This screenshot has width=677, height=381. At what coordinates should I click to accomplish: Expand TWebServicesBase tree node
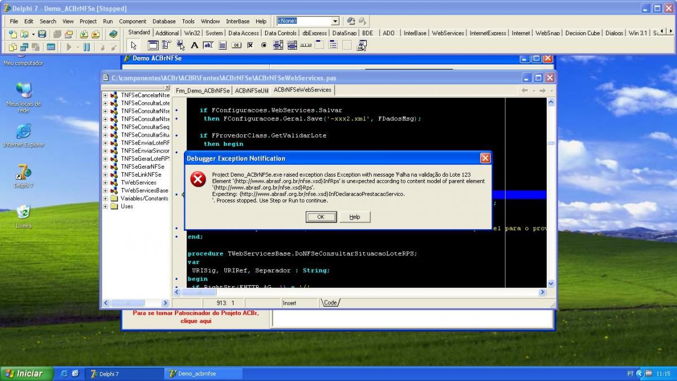[105, 190]
